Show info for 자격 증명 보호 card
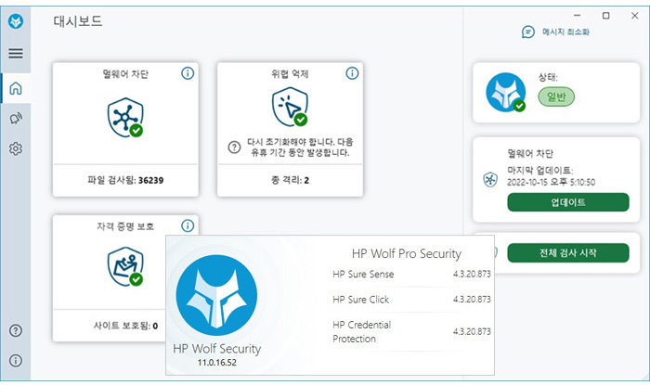650x385 pixels. (x=188, y=225)
